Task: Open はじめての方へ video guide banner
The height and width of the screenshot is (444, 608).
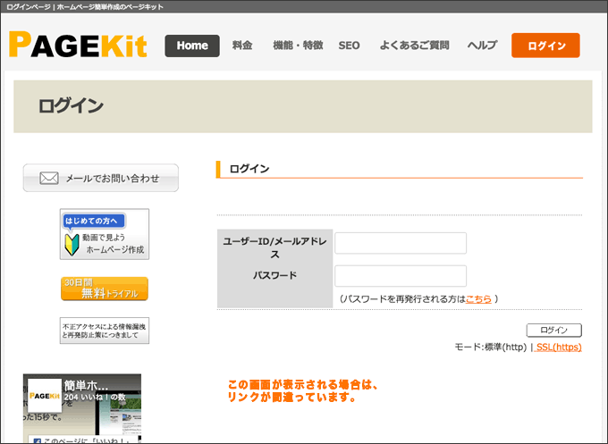Action: coord(105,234)
